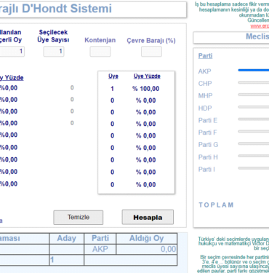The image size is (269, 273).
Task: Click the AKP cell in results table
Action: (100, 249)
